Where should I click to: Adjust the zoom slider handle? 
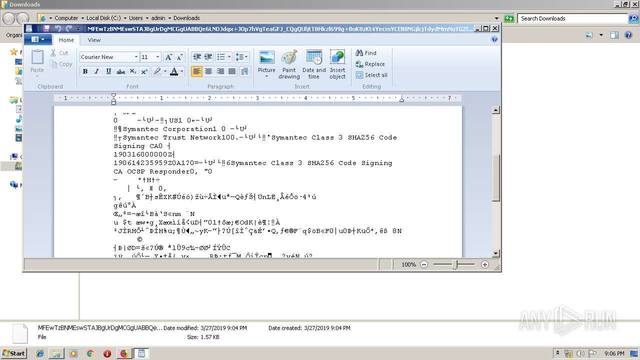(x=454, y=264)
